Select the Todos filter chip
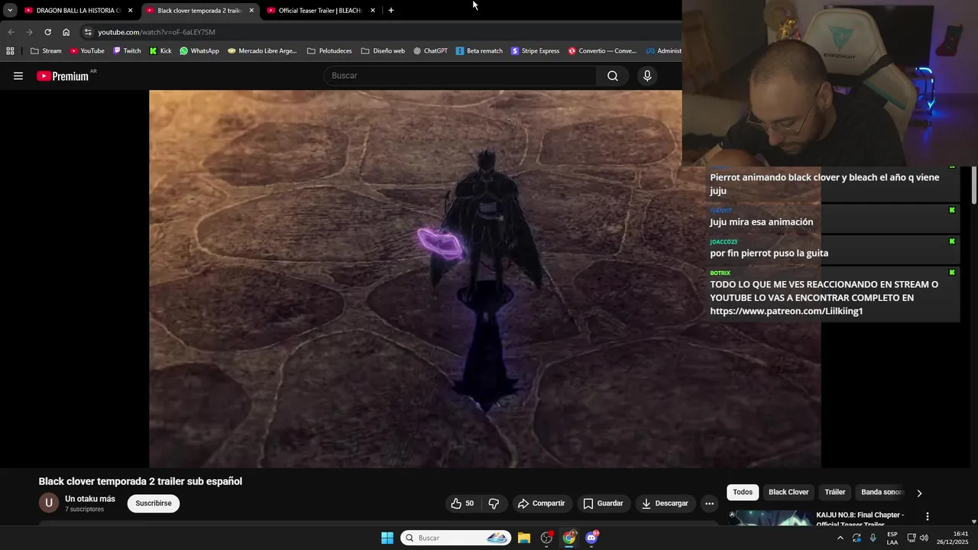The width and height of the screenshot is (978, 550). coord(743,492)
